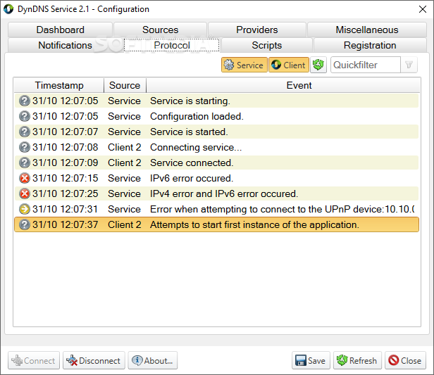Open the Providers tab
The height and width of the screenshot is (375, 434).
coord(257,30)
